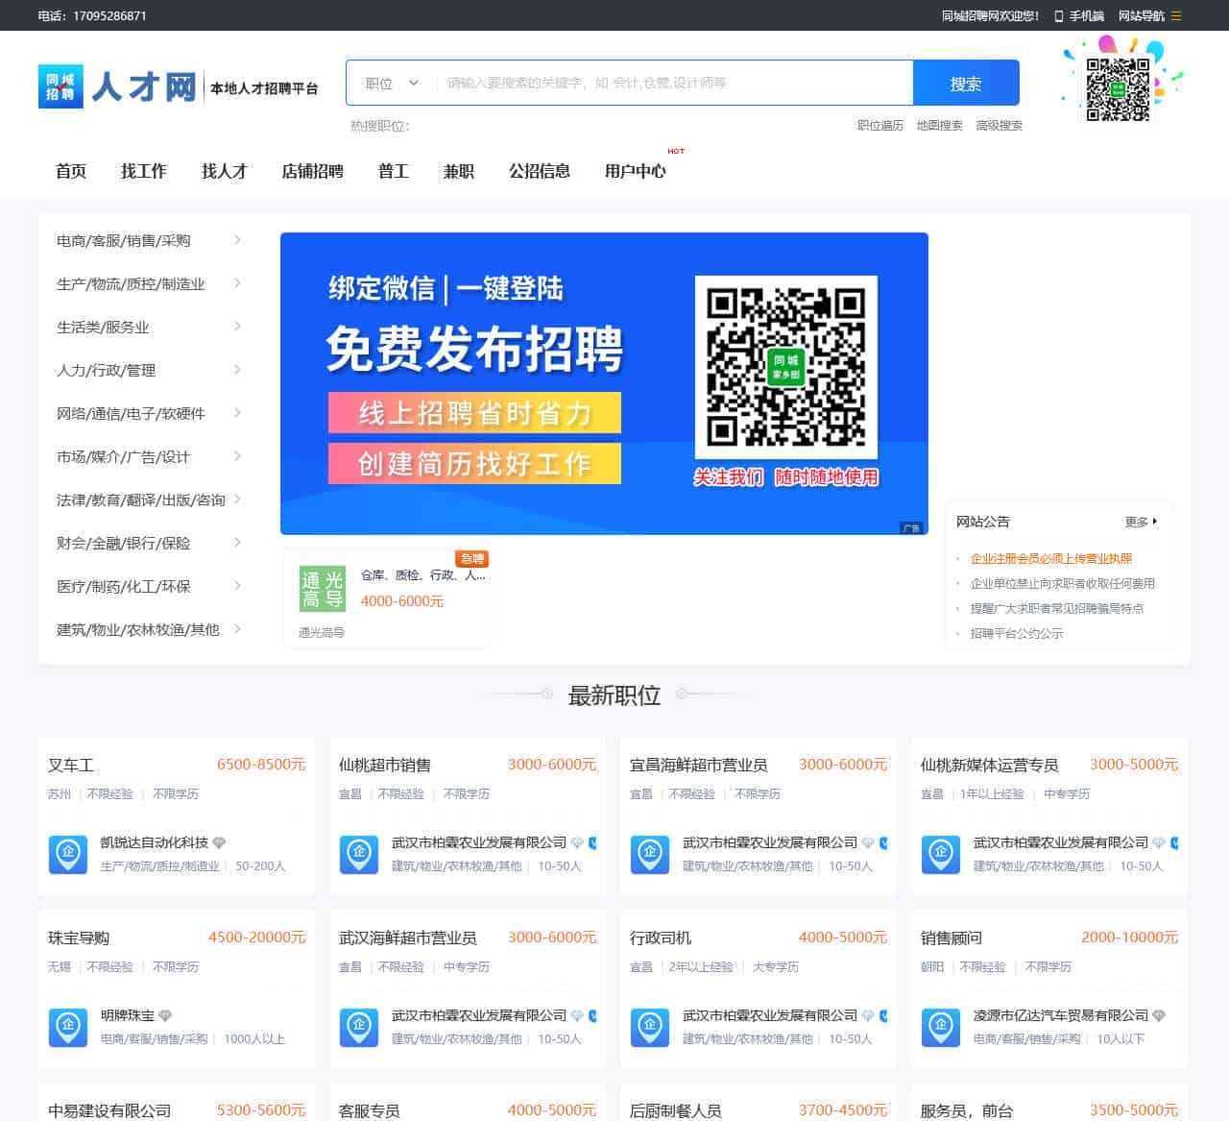Open notice 招聘平台公约公示
The image size is (1229, 1121).
pos(1017,633)
